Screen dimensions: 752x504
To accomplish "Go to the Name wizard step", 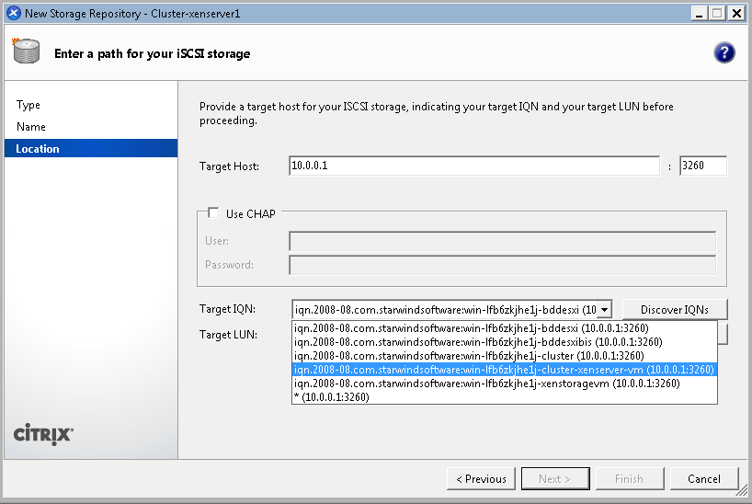I will point(31,127).
